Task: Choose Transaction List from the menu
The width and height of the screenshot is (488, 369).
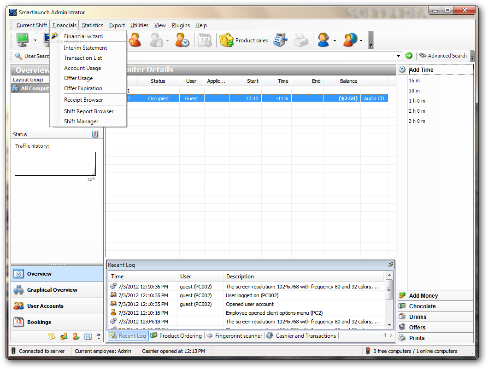Action: [88, 58]
